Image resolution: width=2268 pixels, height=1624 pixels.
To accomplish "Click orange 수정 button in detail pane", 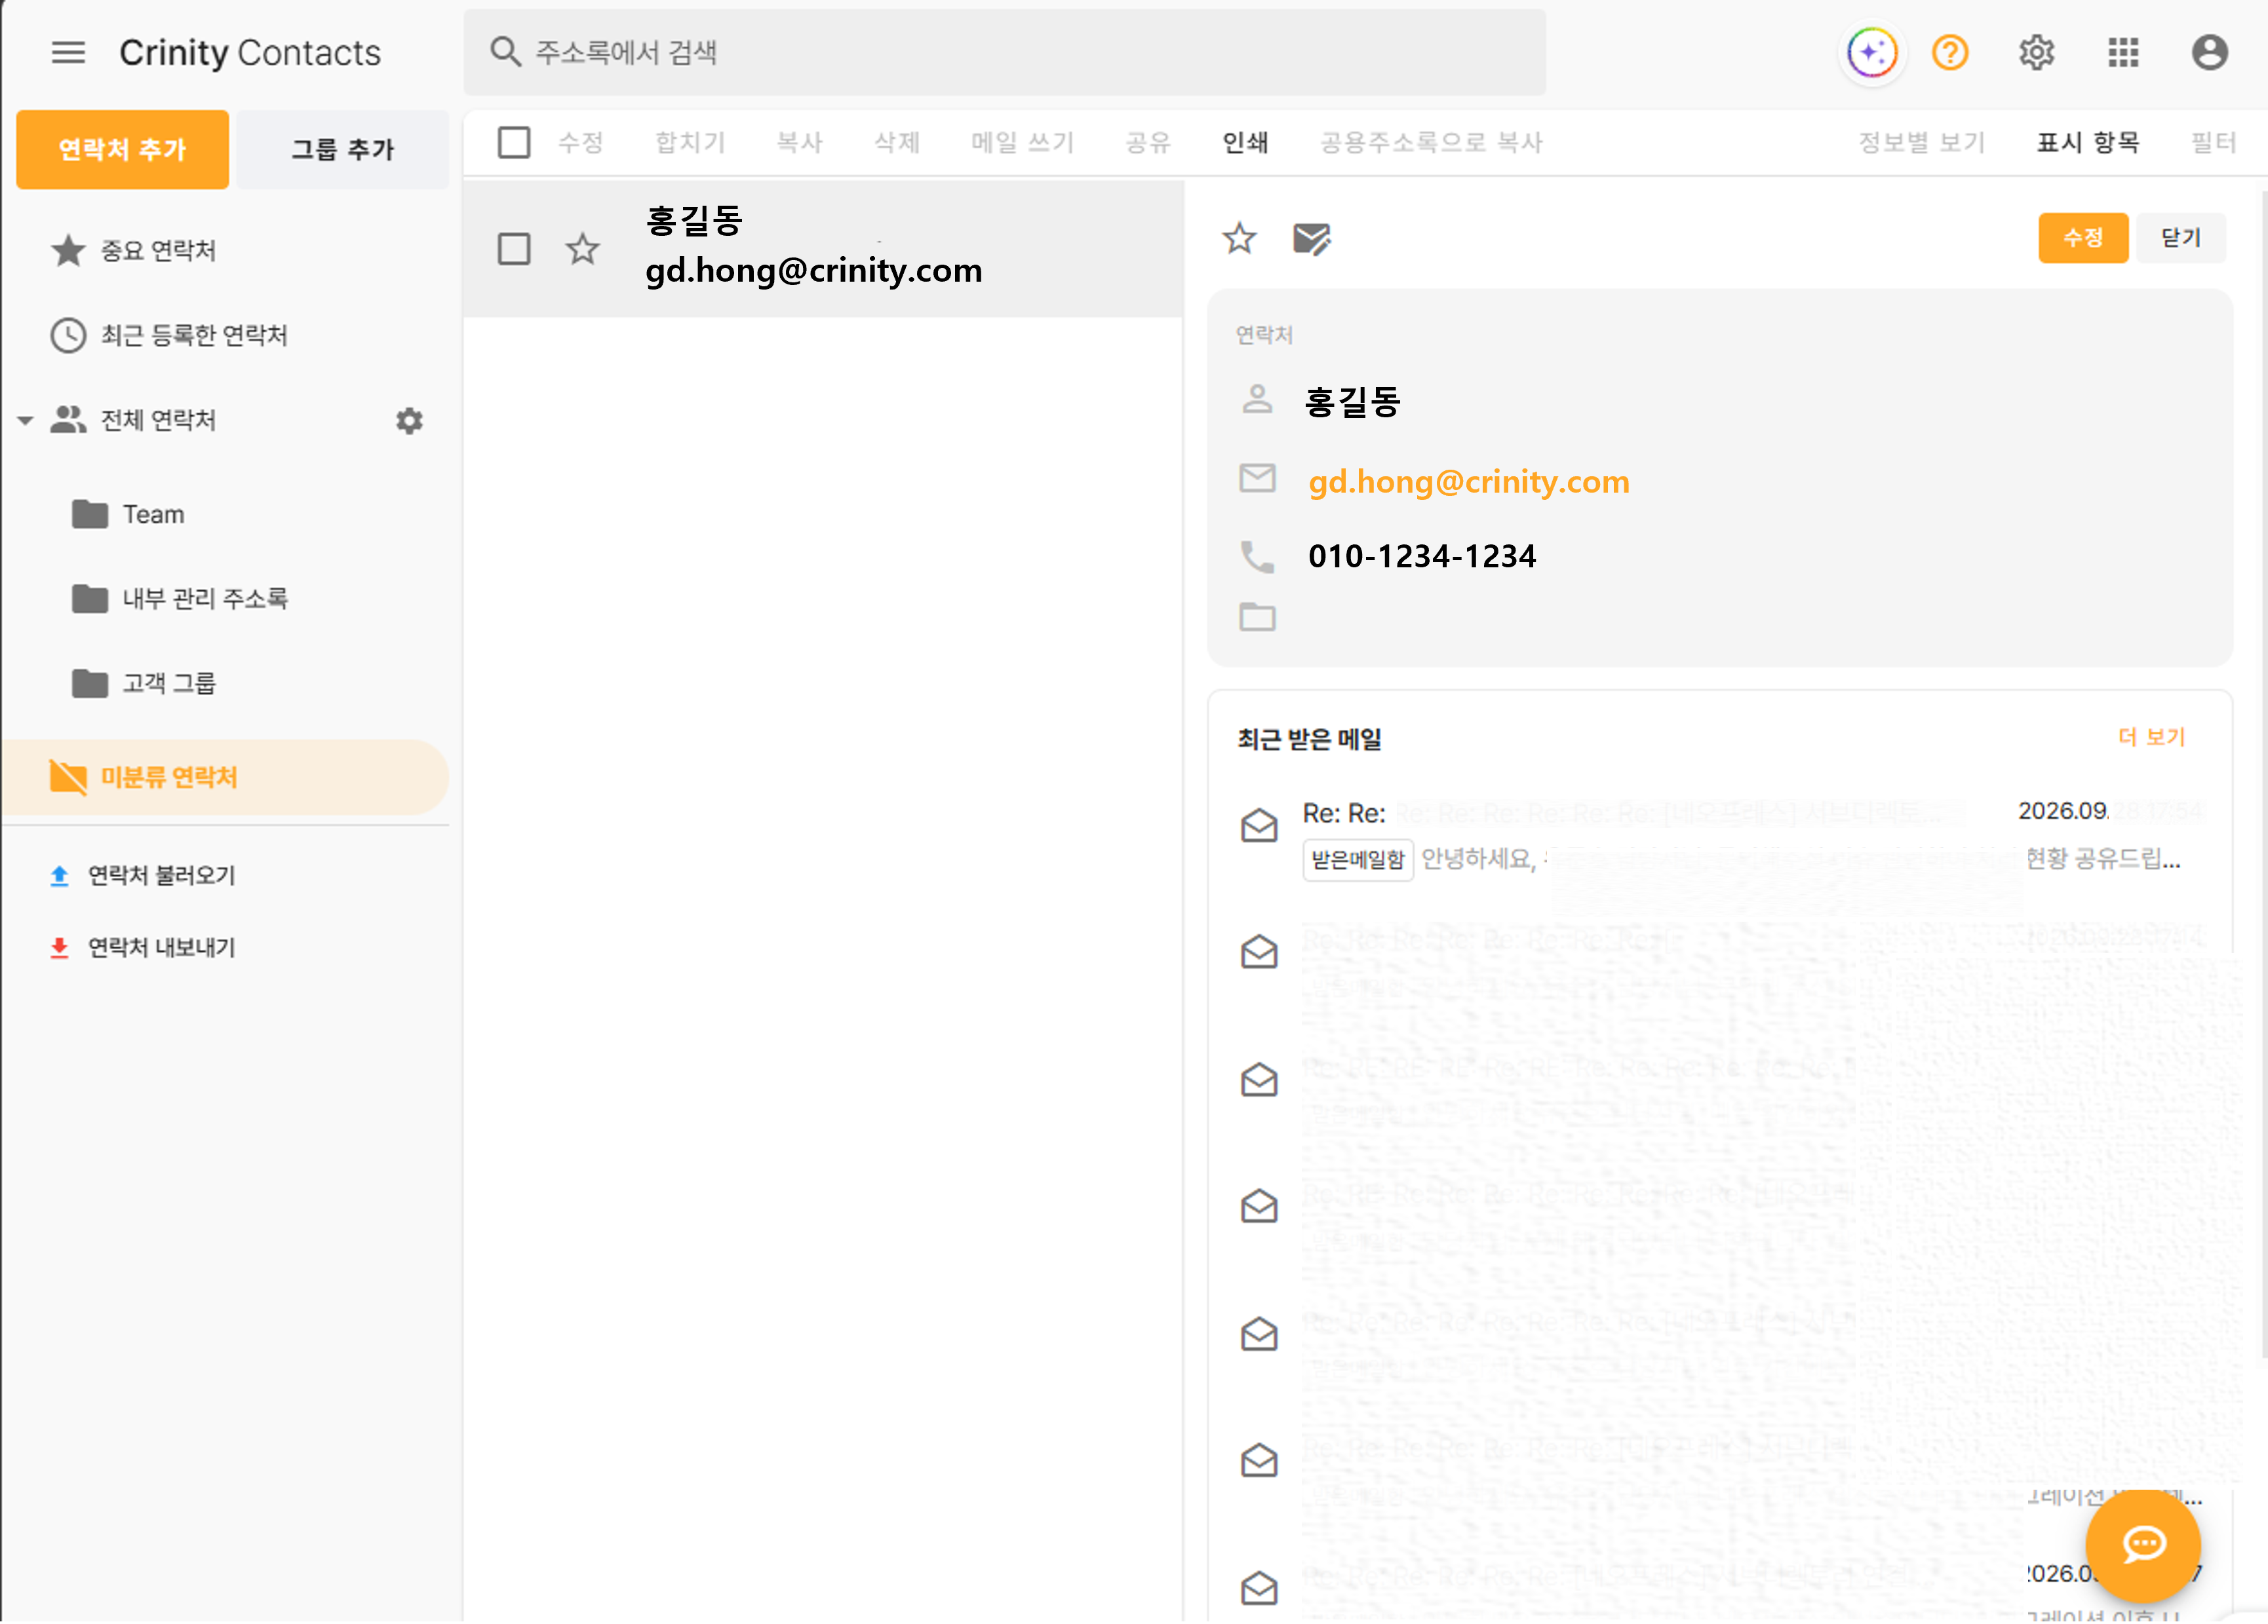I will coord(2083,238).
